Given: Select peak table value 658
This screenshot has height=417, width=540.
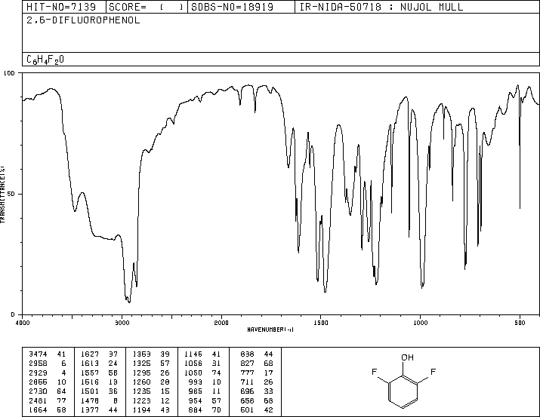Looking at the screenshot, I should 247,401.
